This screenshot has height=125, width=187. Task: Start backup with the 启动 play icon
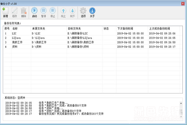pos(34,11)
